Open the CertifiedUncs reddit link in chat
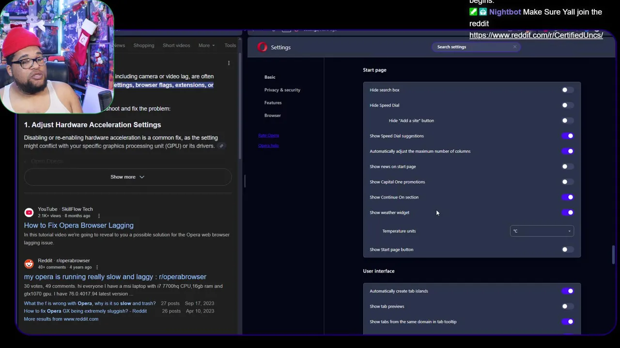This screenshot has height=348, width=620. pos(536,35)
